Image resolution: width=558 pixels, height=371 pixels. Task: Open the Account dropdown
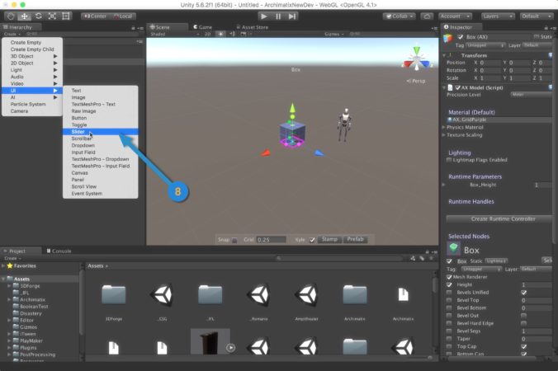click(x=455, y=16)
